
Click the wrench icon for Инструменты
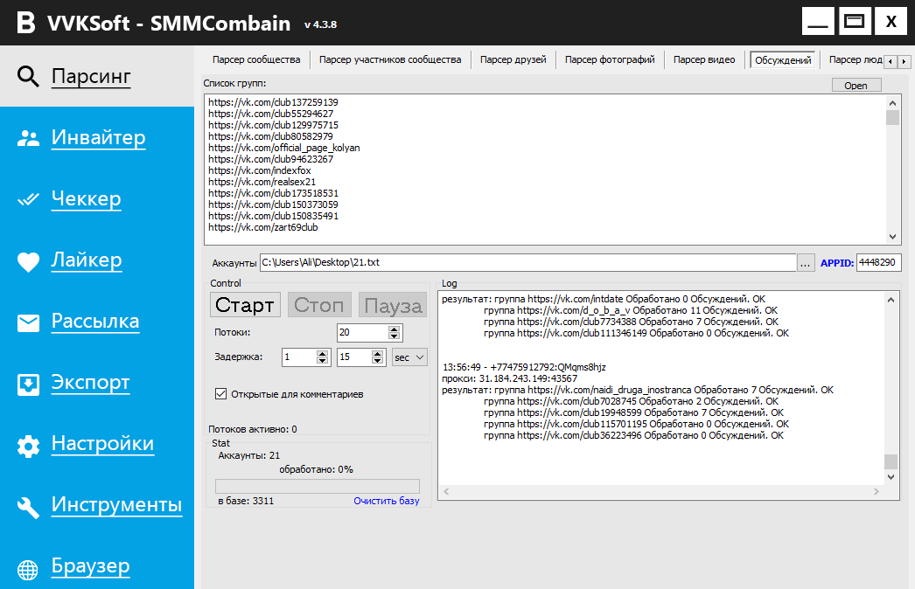[x=28, y=507]
